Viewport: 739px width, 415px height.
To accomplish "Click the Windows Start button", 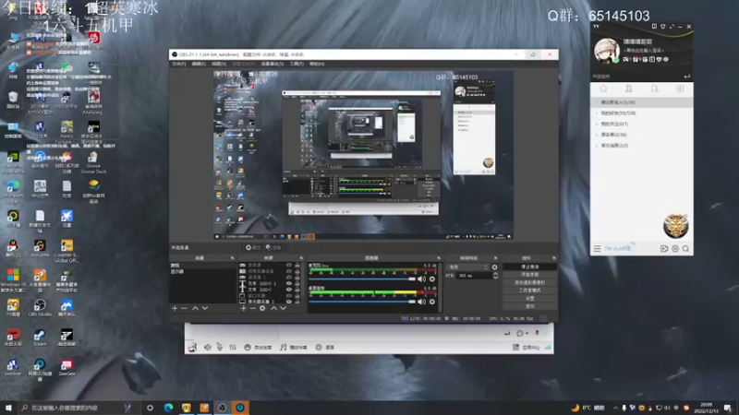I will point(8,408).
